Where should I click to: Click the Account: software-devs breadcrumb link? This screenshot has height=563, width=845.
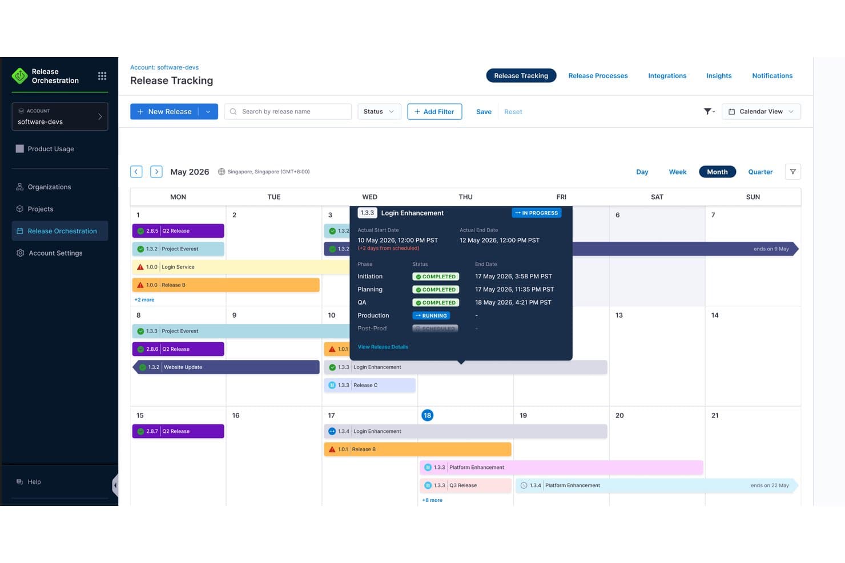point(164,67)
